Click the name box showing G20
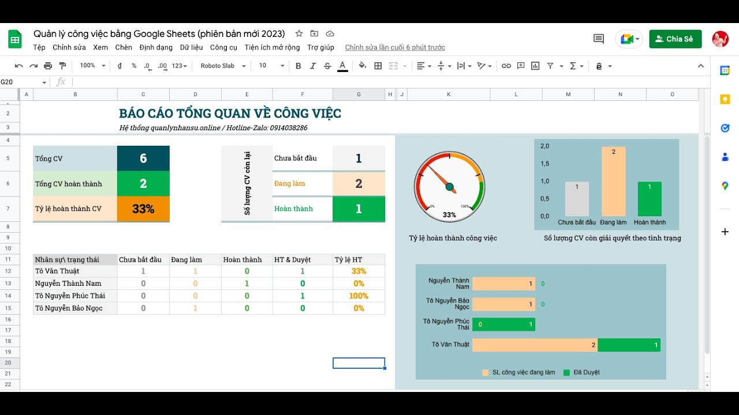739x415 pixels. (23, 82)
